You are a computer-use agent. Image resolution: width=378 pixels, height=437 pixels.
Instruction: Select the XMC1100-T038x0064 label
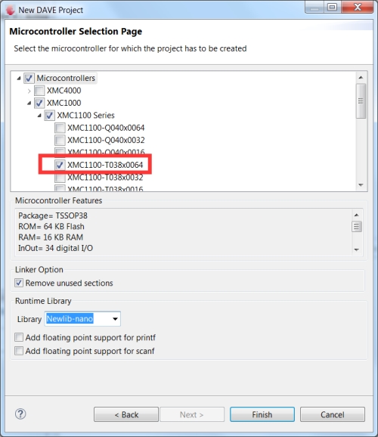(x=105, y=165)
